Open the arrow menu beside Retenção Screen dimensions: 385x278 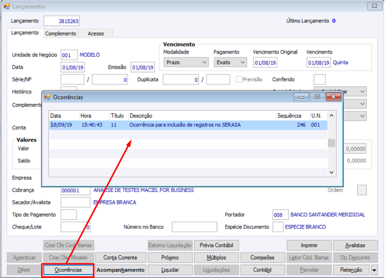[374, 270]
